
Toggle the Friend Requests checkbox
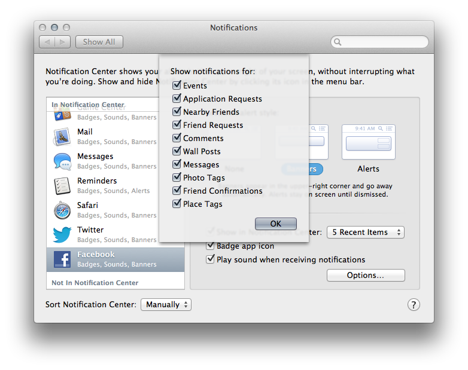click(x=177, y=124)
